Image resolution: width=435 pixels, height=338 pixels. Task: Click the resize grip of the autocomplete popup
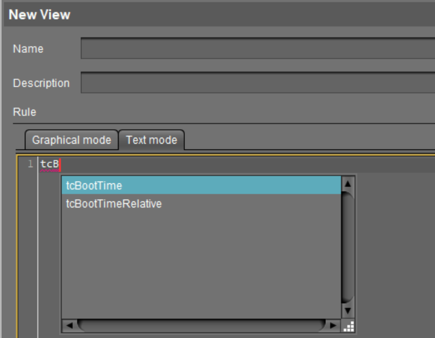pyautogui.click(x=348, y=326)
